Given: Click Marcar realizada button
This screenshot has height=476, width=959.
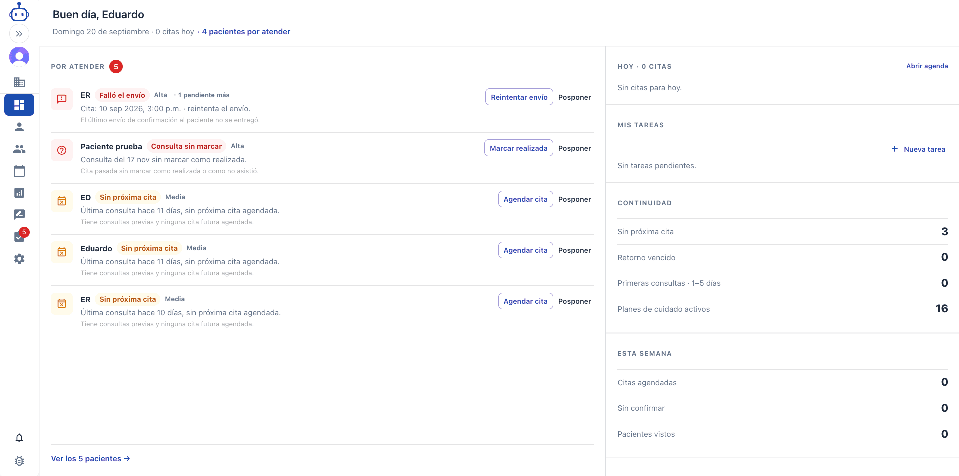Looking at the screenshot, I should pos(518,148).
